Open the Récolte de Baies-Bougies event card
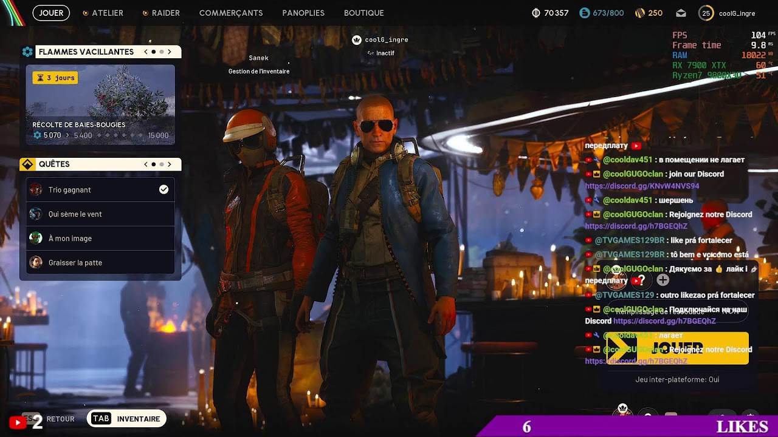The height and width of the screenshot is (437, 778). click(100, 105)
